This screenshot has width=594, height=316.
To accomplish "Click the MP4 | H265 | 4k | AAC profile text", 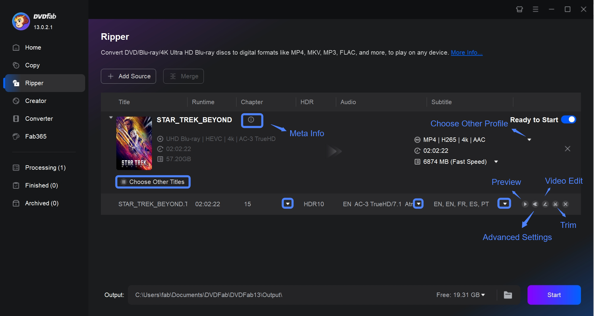I will coord(454,140).
